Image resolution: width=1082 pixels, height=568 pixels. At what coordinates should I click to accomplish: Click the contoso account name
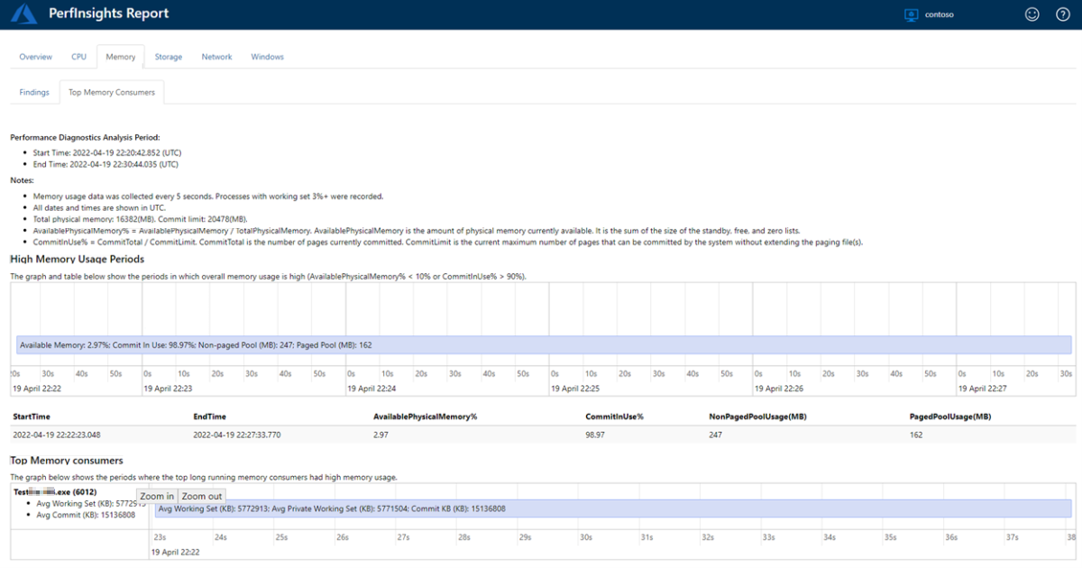[940, 14]
